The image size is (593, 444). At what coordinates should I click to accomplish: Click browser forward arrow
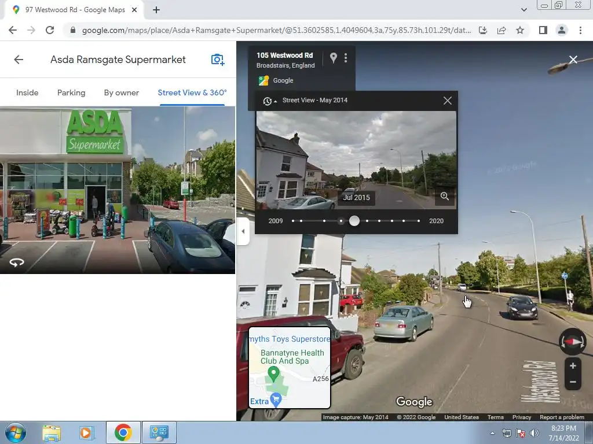click(x=31, y=30)
